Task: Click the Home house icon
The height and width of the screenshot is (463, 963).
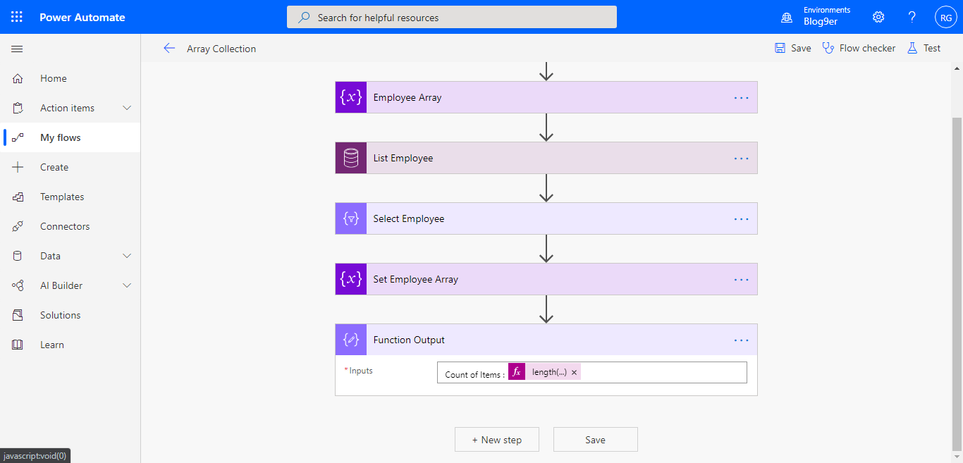Action: click(18, 78)
